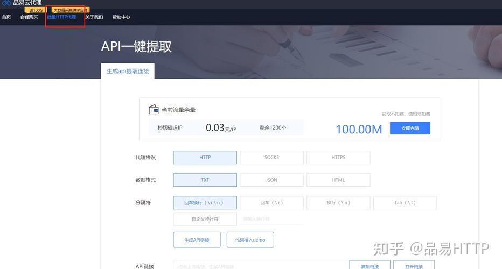Screen dimensions: 502x269
Task: Click the 生成API链接 button
Action: [197, 240]
